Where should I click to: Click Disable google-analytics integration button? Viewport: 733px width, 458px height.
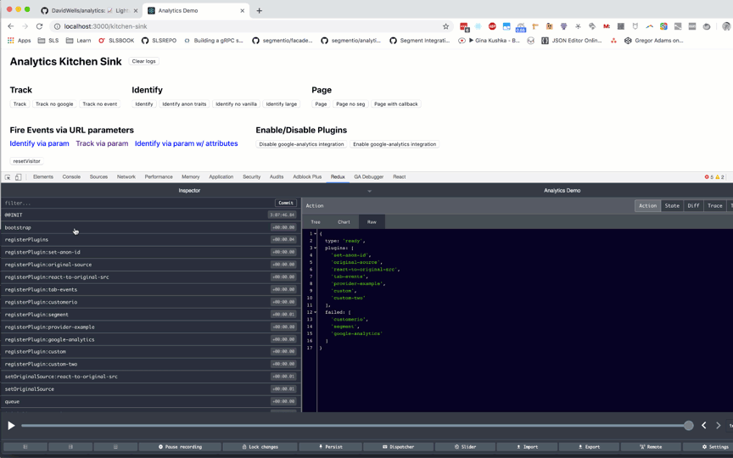tap(301, 144)
